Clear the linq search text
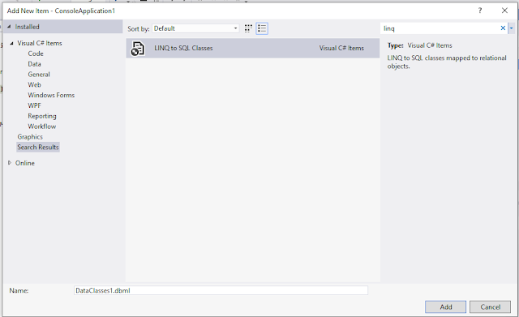 (503, 28)
